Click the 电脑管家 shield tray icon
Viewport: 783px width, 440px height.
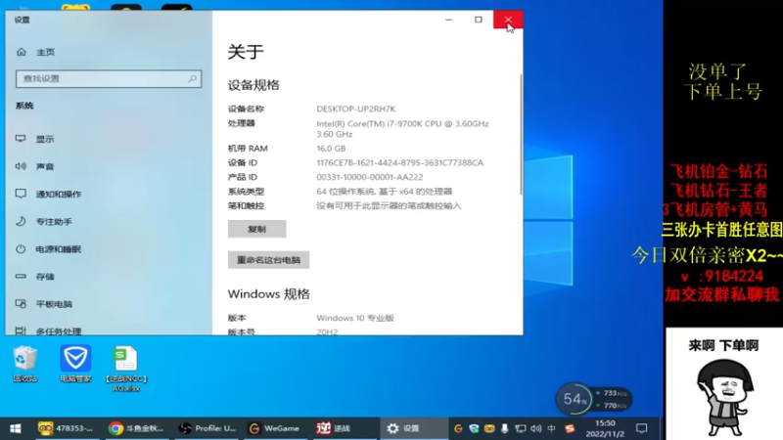coord(474,428)
